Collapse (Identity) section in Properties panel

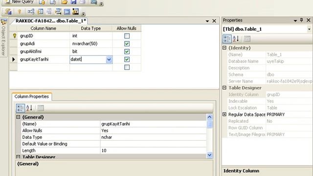pyautogui.click(x=224, y=48)
